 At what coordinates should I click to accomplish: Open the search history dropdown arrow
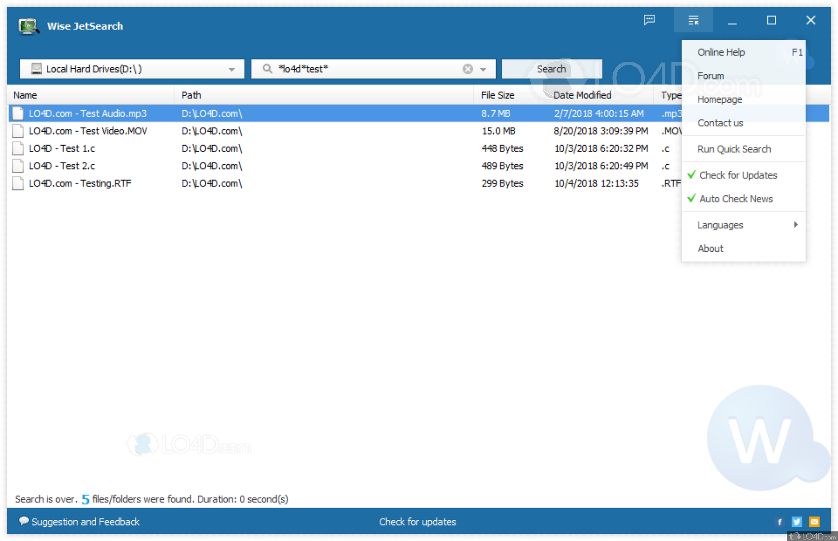tap(483, 69)
